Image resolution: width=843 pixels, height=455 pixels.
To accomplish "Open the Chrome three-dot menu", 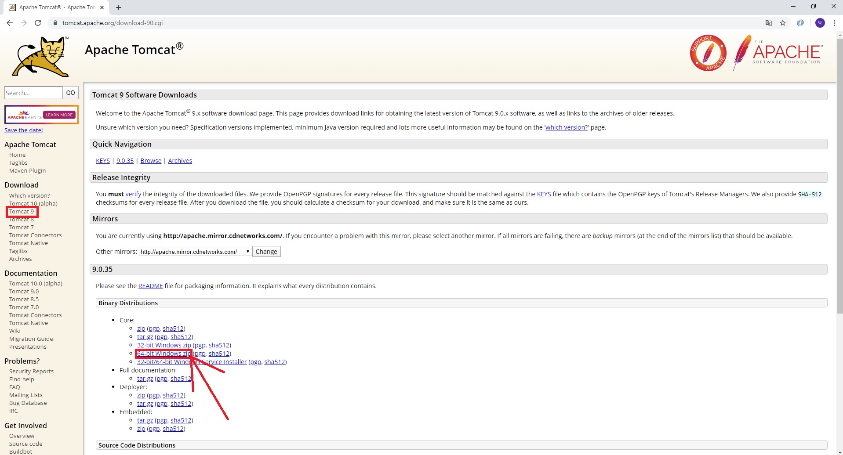I will tap(834, 23).
